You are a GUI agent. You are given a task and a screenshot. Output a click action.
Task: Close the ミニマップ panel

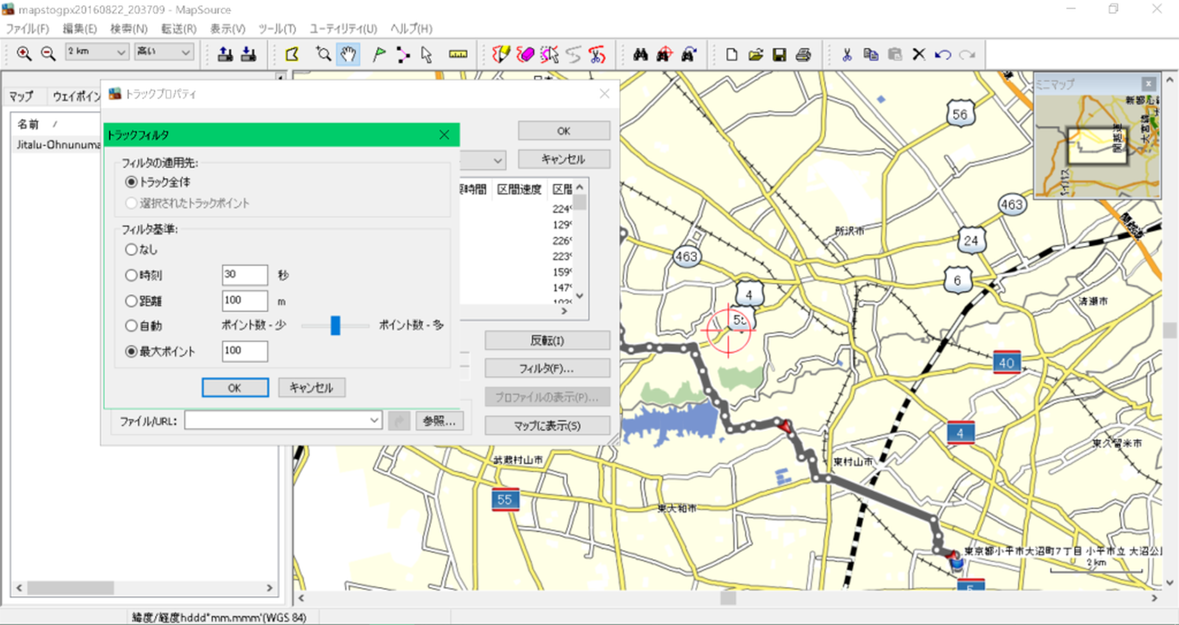(x=1148, y=83)
